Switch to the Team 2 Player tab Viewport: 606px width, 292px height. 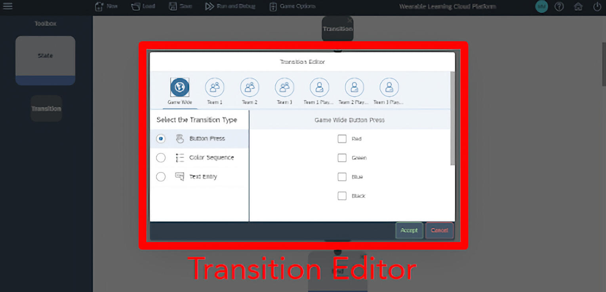pos(354,88)
